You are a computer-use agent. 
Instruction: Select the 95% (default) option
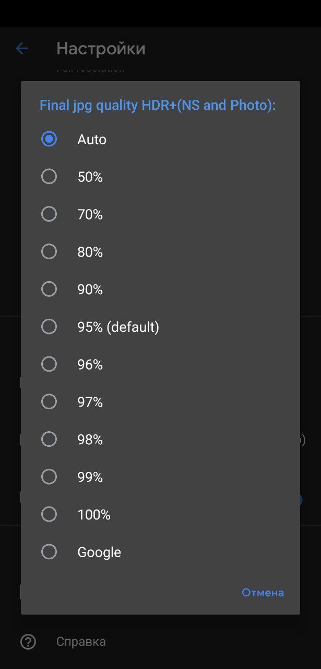[x=49, y=327]
